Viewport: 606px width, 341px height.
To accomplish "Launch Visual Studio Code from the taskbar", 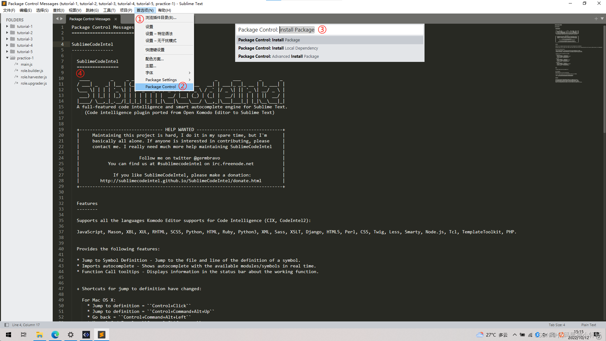I will (86, 335).
